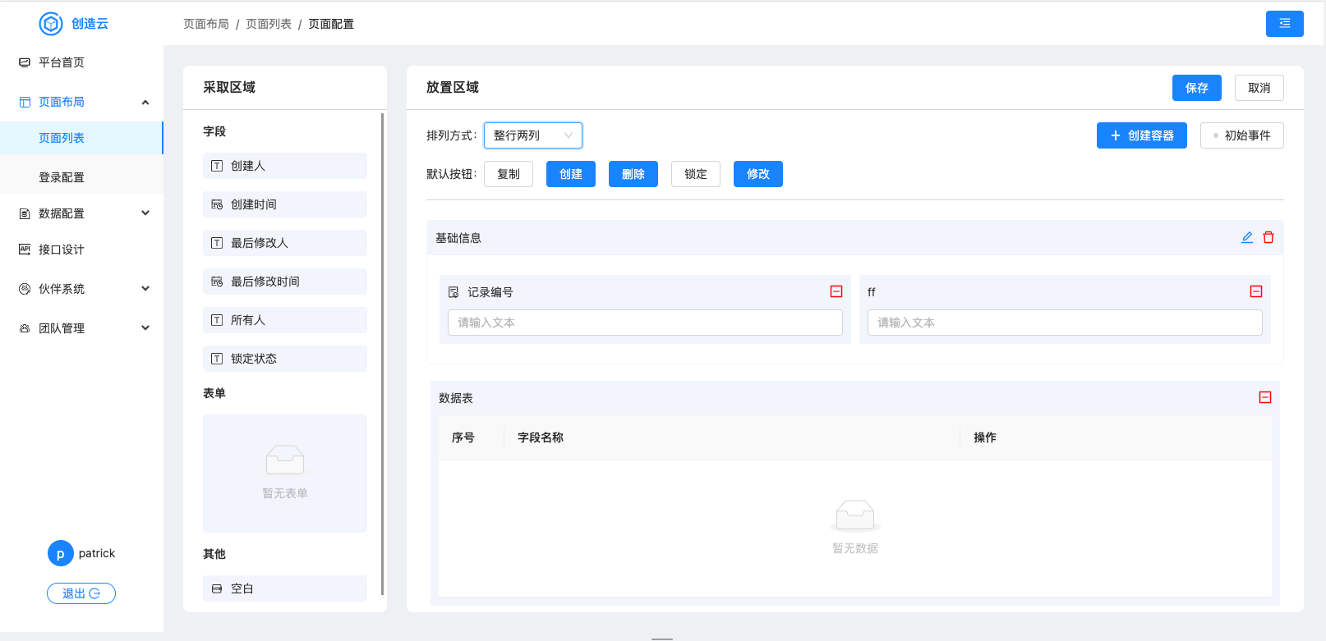
Task: Expand the 数据配置 menu chevron
Action: 145,213
